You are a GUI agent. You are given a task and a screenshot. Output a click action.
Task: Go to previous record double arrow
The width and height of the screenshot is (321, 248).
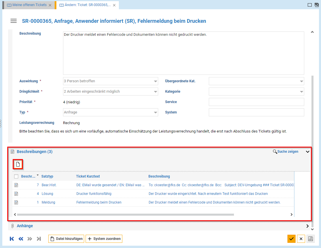click(x=21, y=239)
